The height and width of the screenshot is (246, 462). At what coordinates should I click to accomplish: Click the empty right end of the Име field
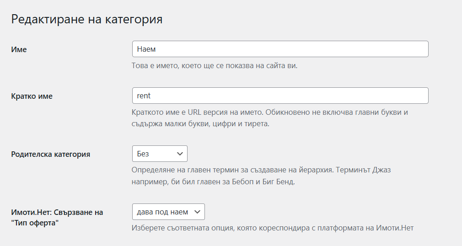coord(412,49)
